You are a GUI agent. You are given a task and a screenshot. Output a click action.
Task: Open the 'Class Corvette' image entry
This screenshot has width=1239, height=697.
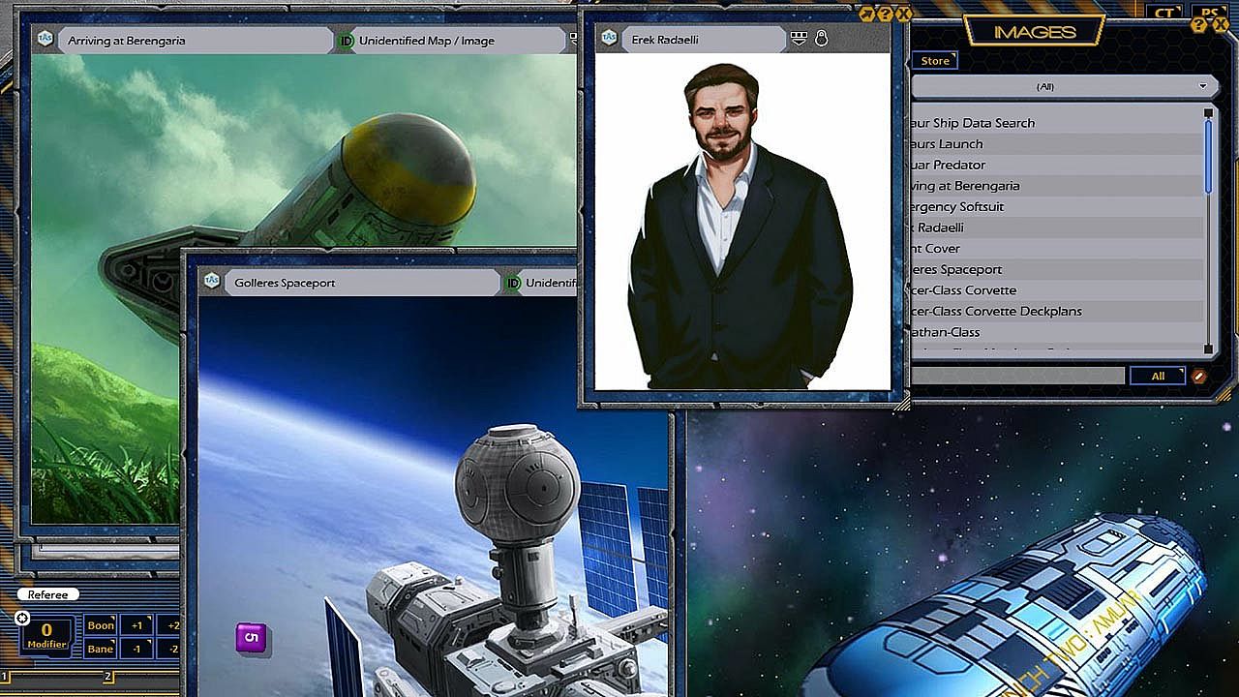1056,290
